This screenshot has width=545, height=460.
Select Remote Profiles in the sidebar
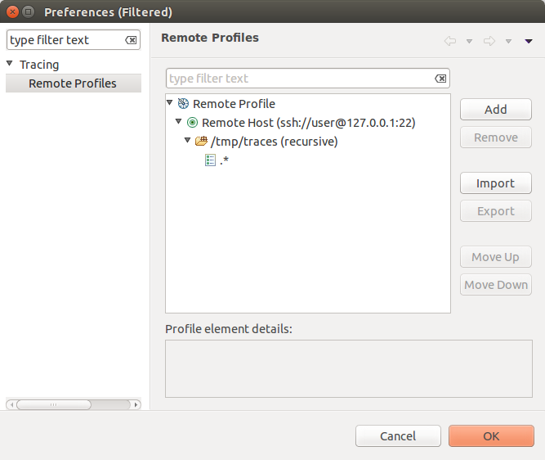tap(72, 83)
